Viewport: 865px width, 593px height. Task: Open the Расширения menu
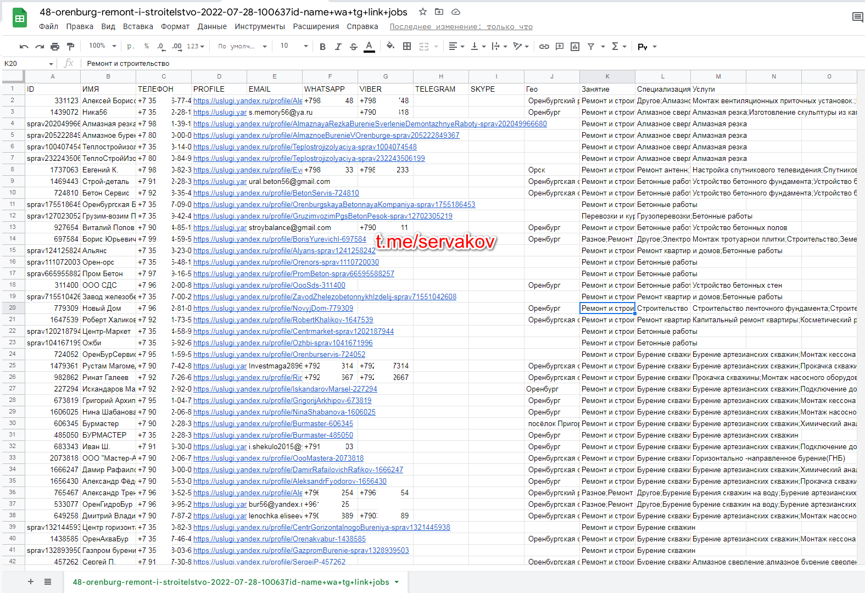click(316, 26)
